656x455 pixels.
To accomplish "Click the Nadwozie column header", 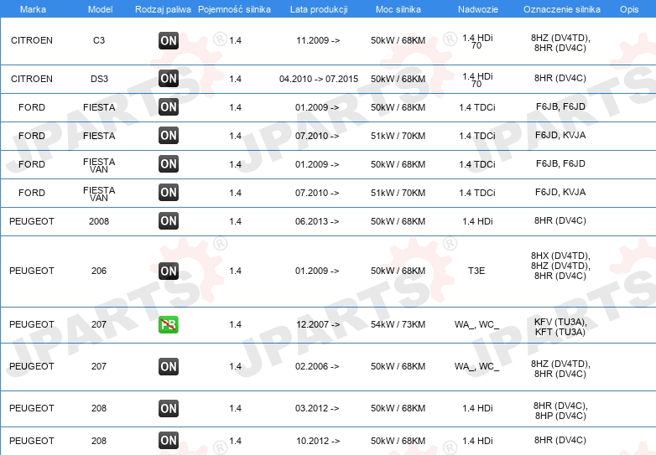I will click(478, 9).
